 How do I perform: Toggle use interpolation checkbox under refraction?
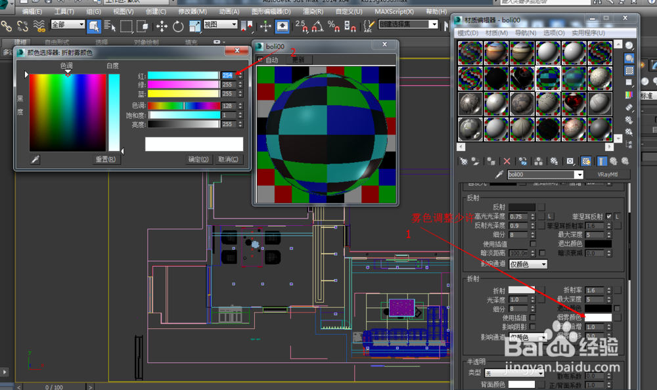point(533,318)
